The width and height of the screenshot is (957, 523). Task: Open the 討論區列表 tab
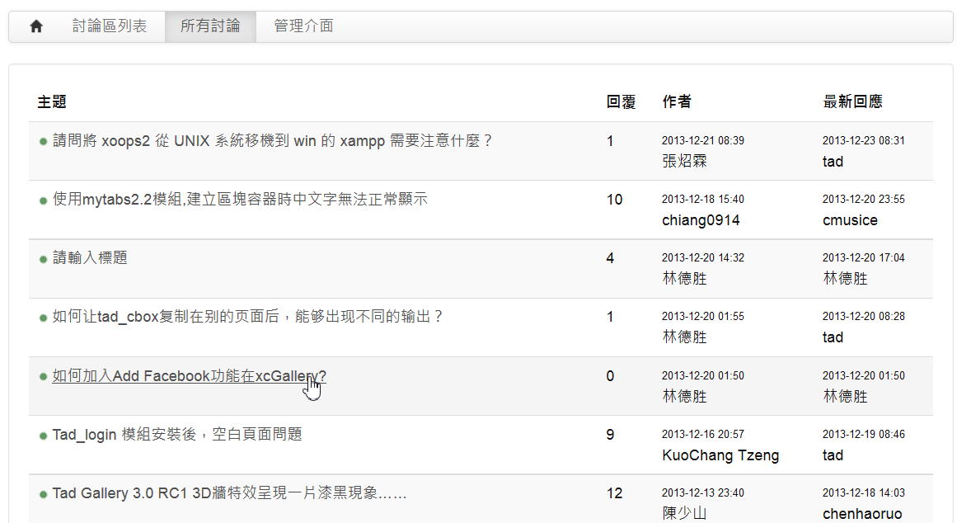tap(110, 26)
